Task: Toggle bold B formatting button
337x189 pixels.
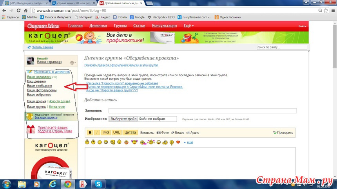Action: 90,133
